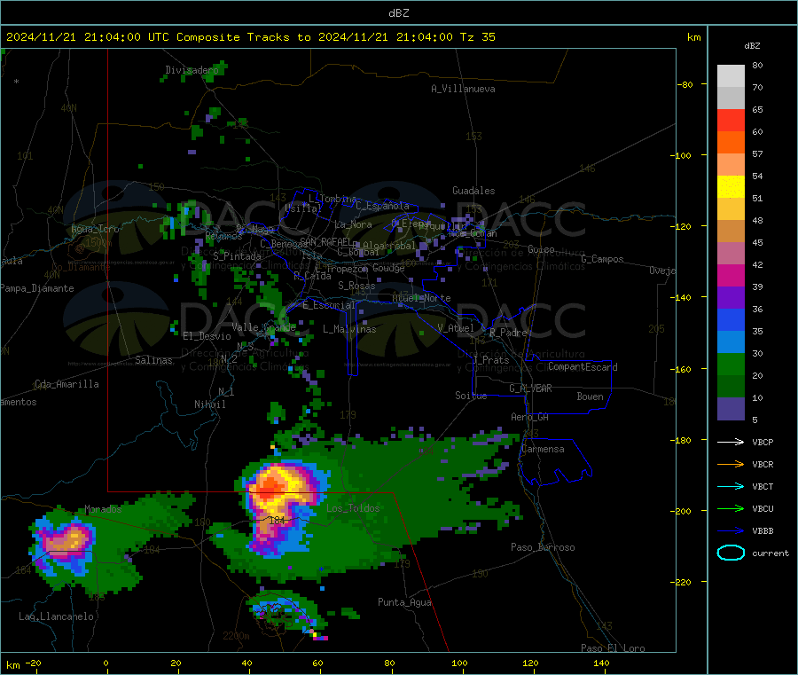Screen dimensions: 798x675
Task: Click the Divisadero location label
Action: [x=192, y=70]
